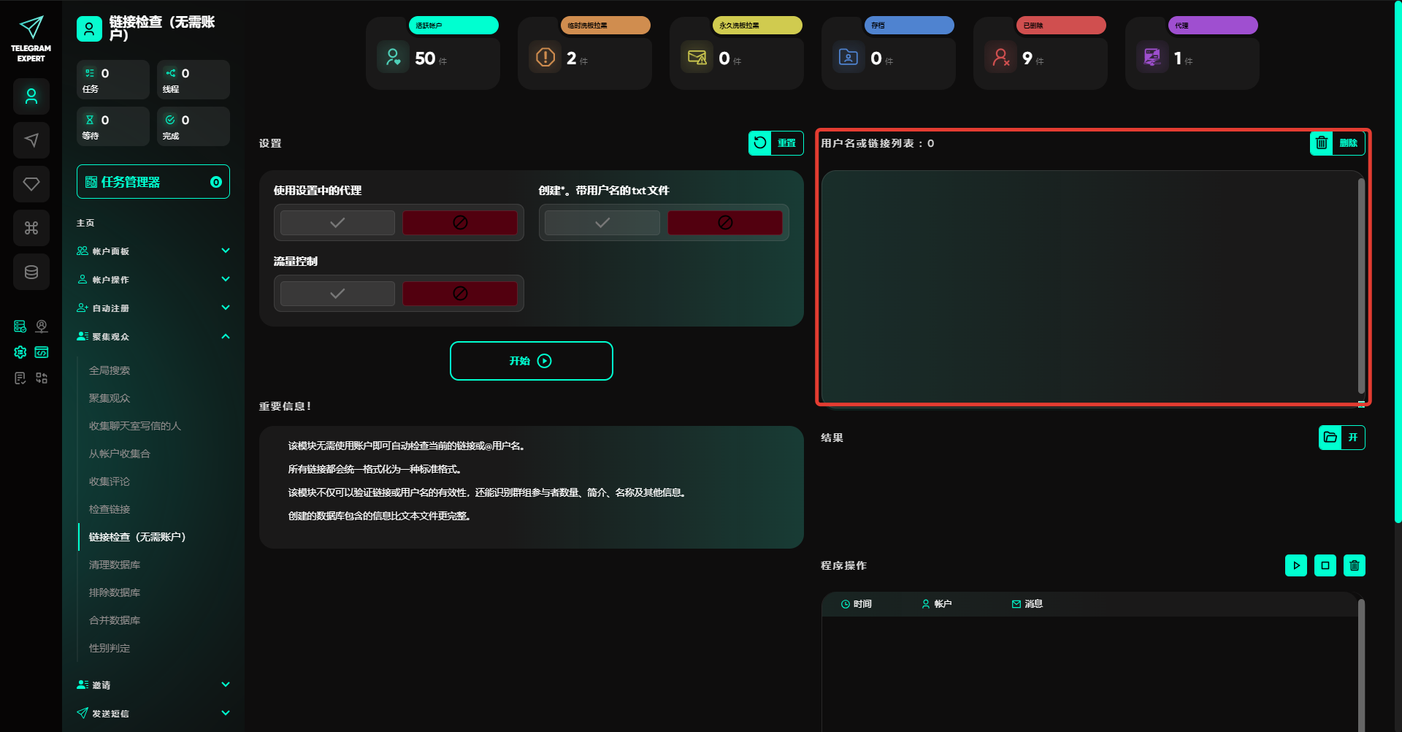Open 全局搜索 in the side menu

tap(110, 370)
